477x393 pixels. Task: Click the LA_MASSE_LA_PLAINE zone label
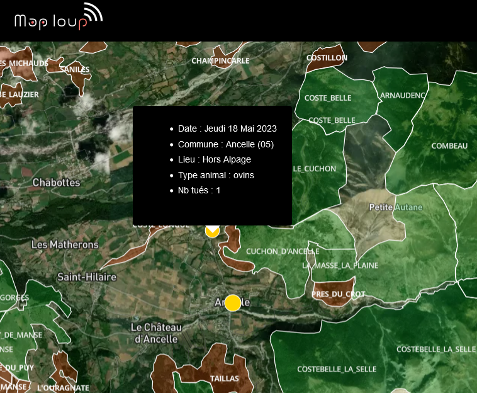tap(340, 265)
